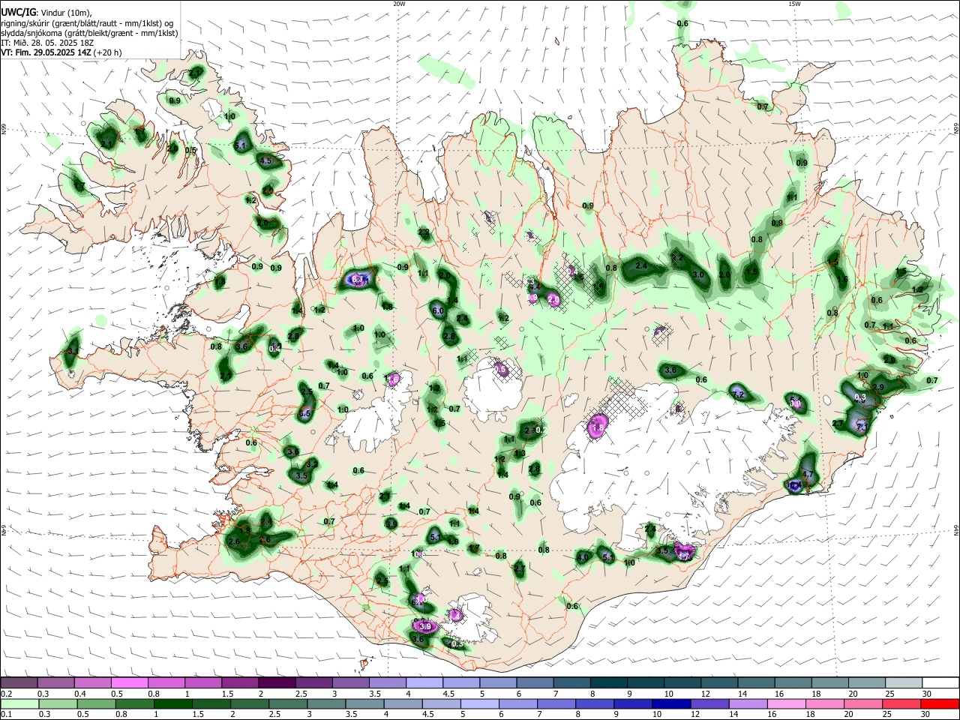Click the '0.1' label in the lower legend row
This screenshot has width=960, height=720.
pyautogui.click(x=5, y=715)
